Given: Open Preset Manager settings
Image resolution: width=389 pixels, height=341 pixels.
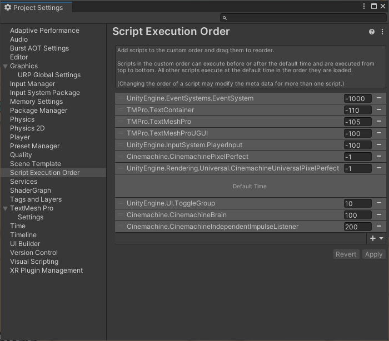Looking at the screenshot, I should pyautogui.click(x=34, y=146).
